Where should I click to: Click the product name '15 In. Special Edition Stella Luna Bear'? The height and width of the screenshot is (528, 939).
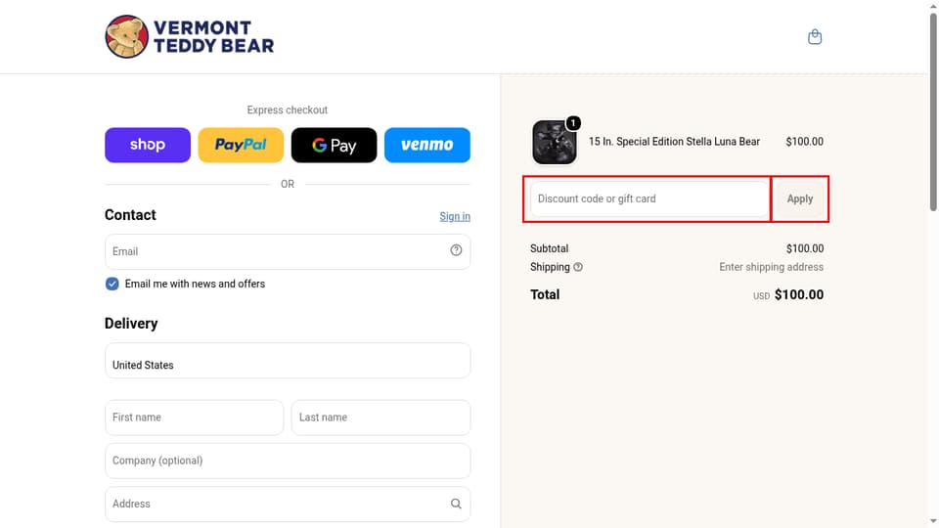(674, 142)
